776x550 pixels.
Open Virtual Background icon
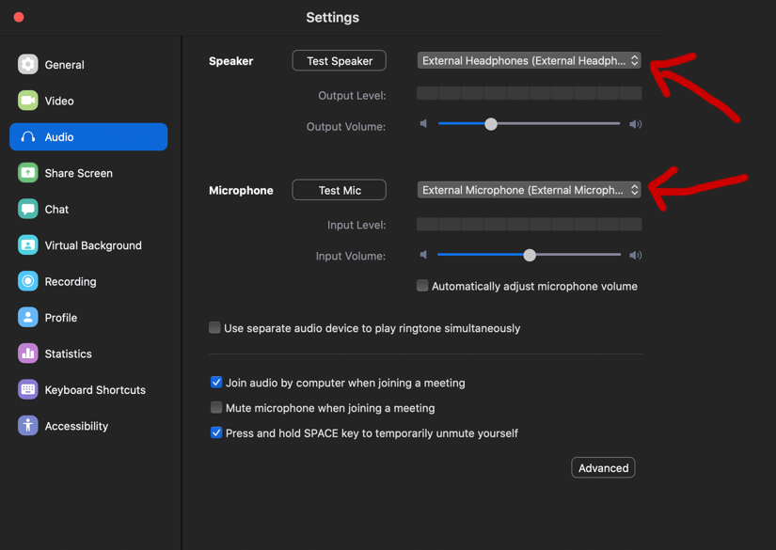pos(27,244)
